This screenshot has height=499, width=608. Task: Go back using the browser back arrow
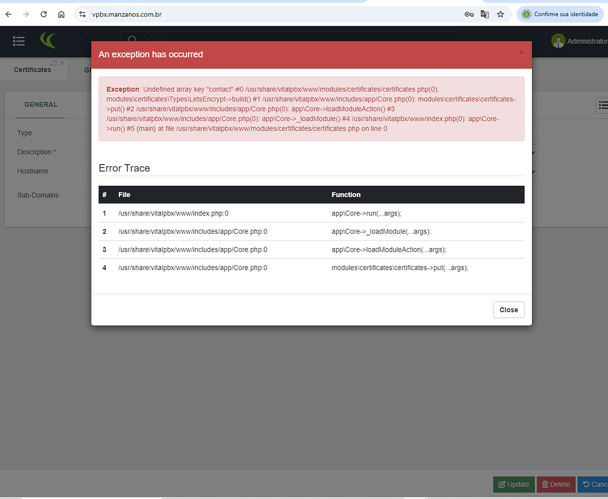(x=8, y=14)
